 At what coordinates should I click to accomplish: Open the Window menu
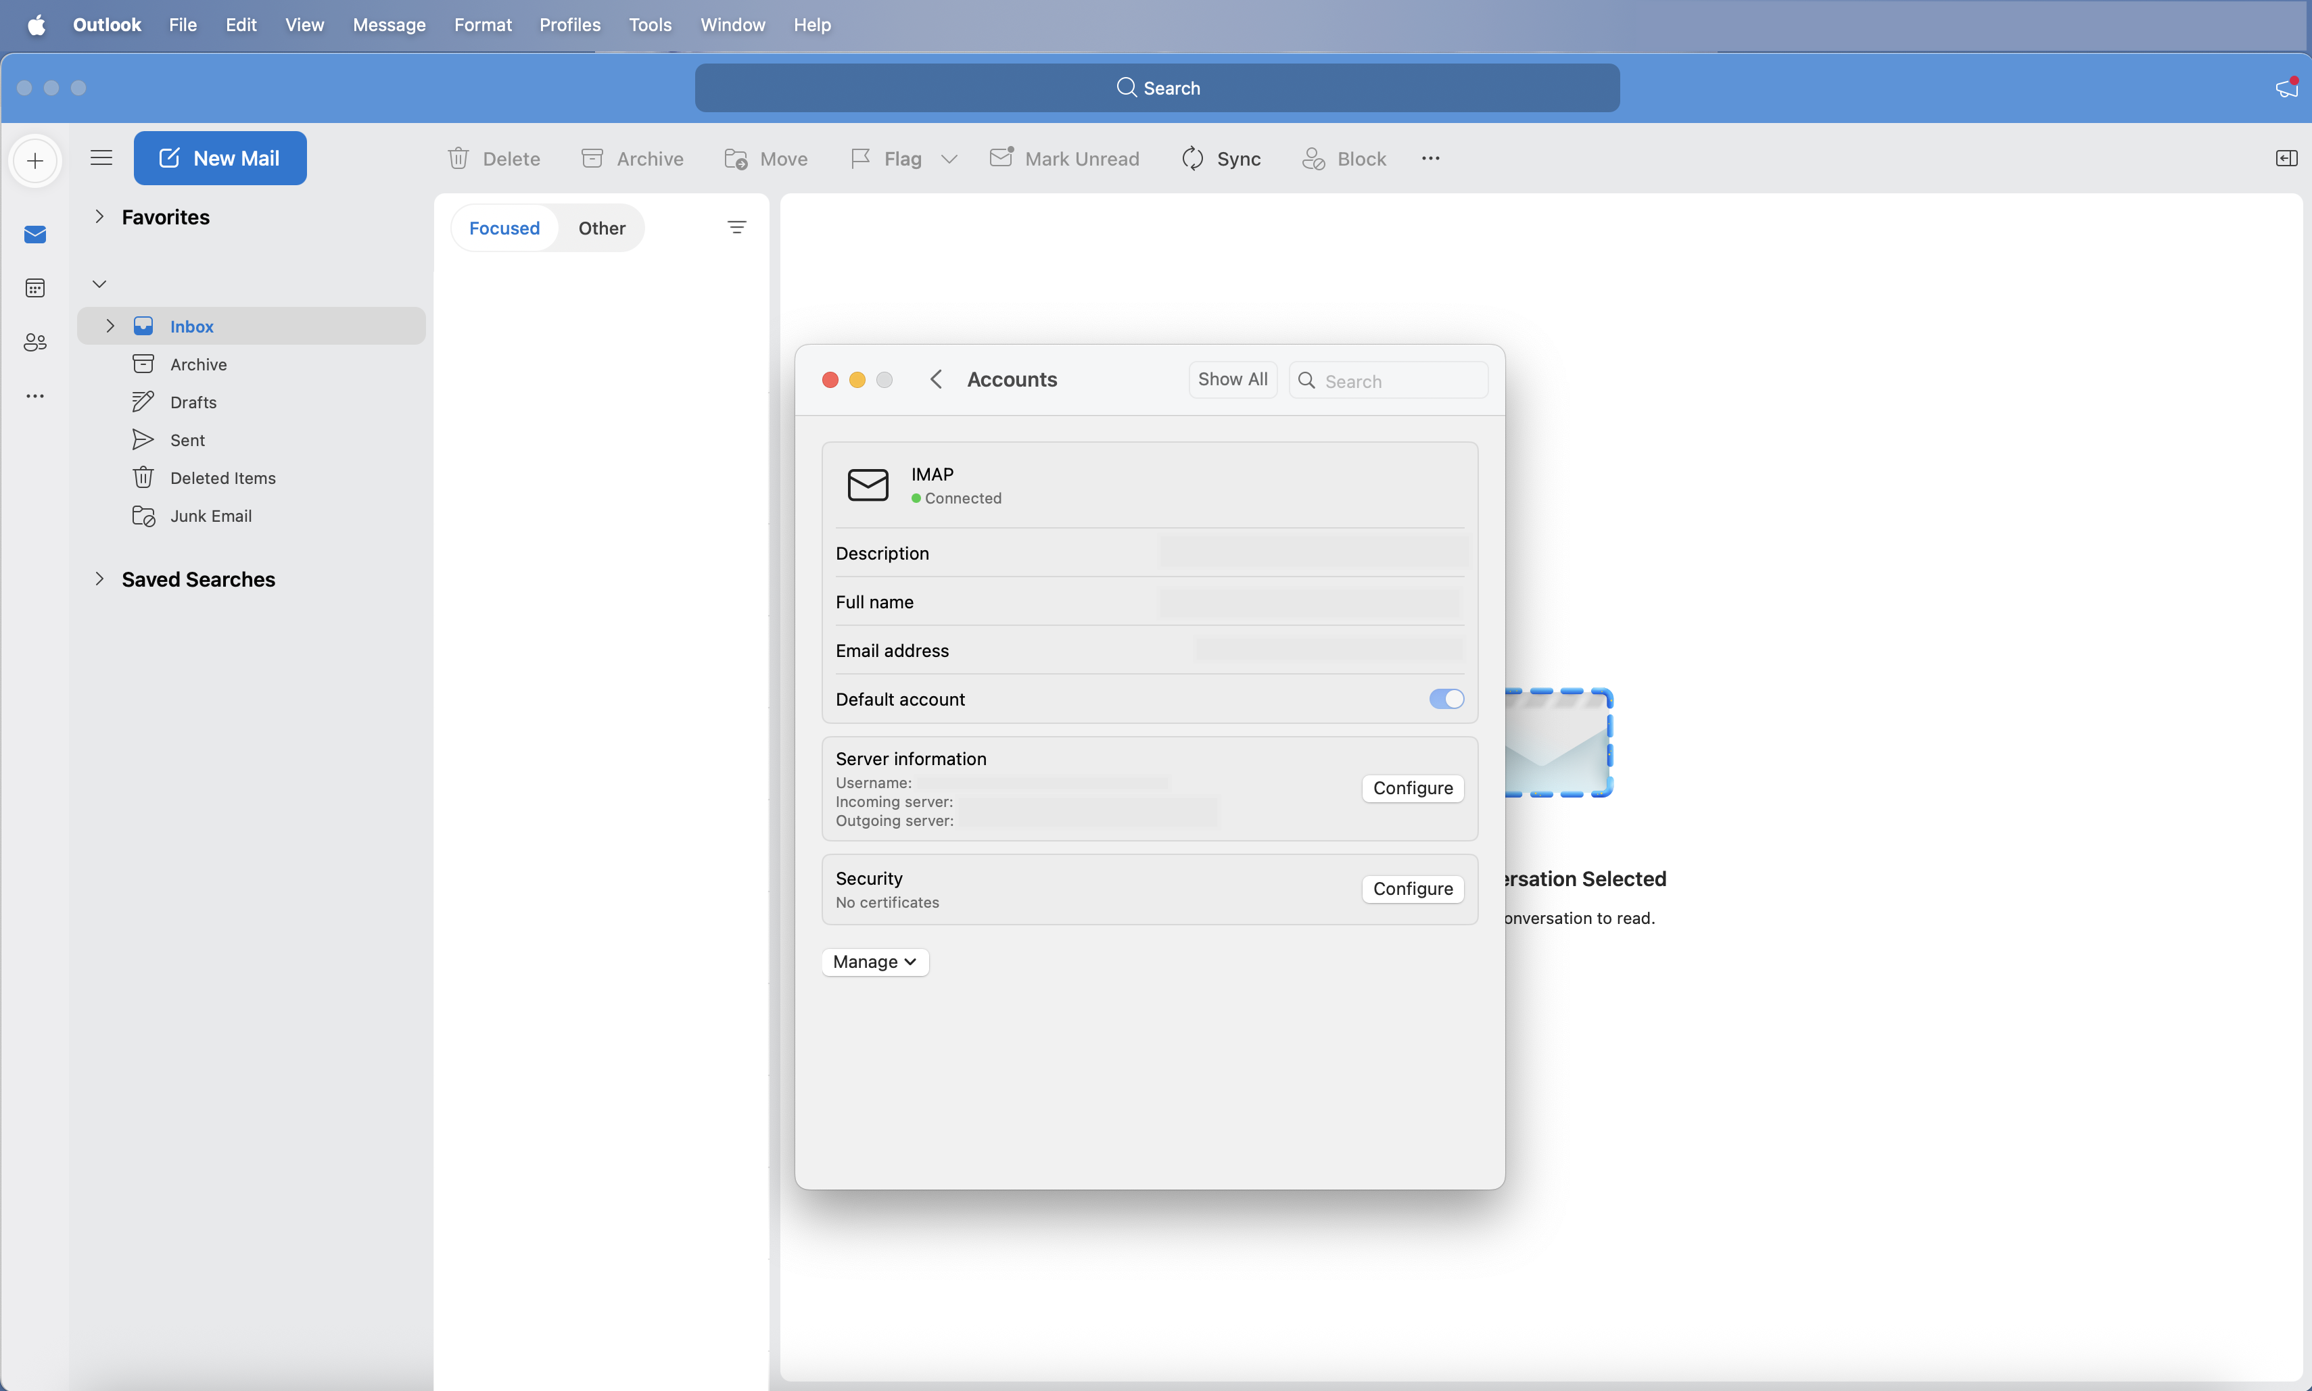pyautogui.click(x=732, y=24)
